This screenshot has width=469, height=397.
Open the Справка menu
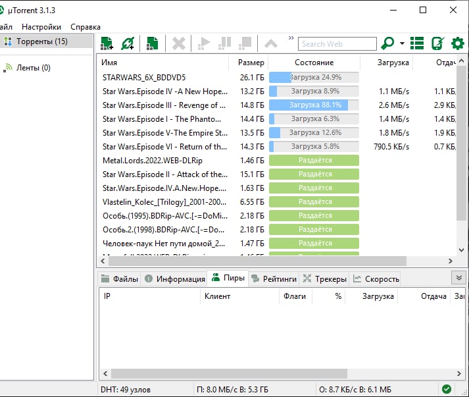(x=86, y=27)
